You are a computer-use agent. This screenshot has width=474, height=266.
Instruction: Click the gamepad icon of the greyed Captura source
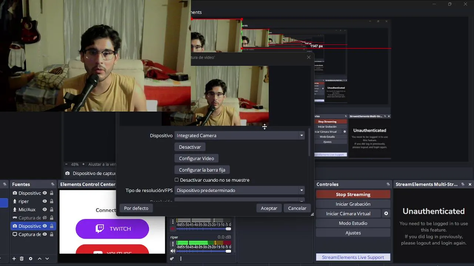[x=15, y=218]
